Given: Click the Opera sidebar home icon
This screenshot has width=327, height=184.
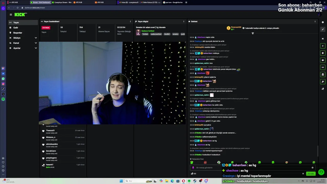Looking at the screenshot, I should 3,8.
